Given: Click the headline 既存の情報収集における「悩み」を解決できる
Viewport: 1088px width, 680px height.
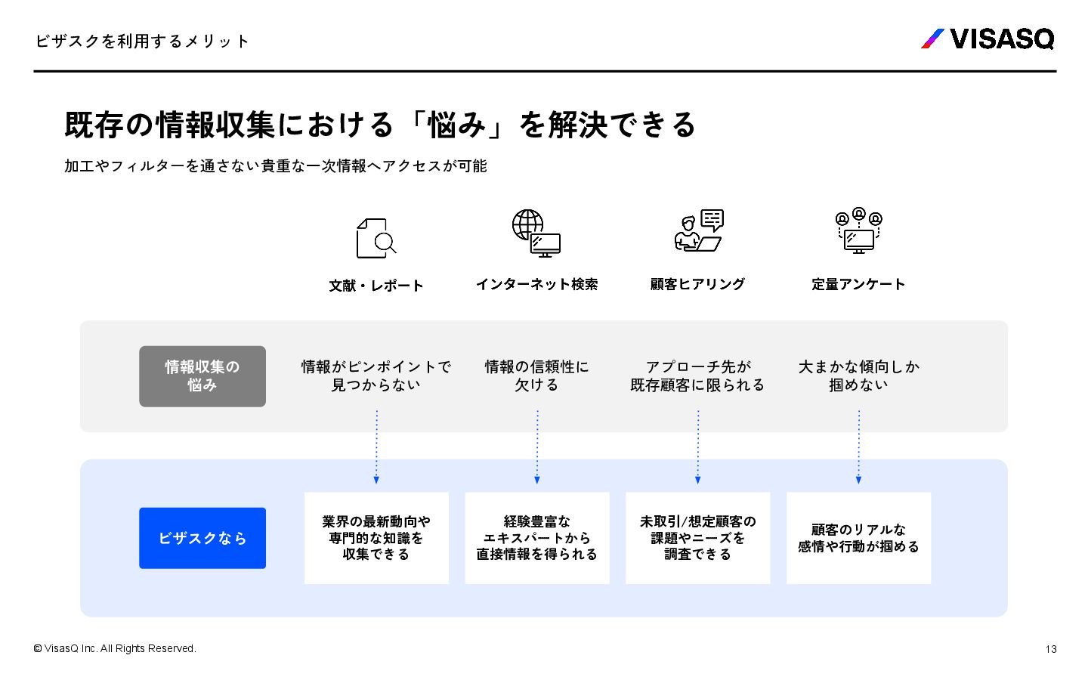Looking at the screenshot, I should tap(380, 125).
